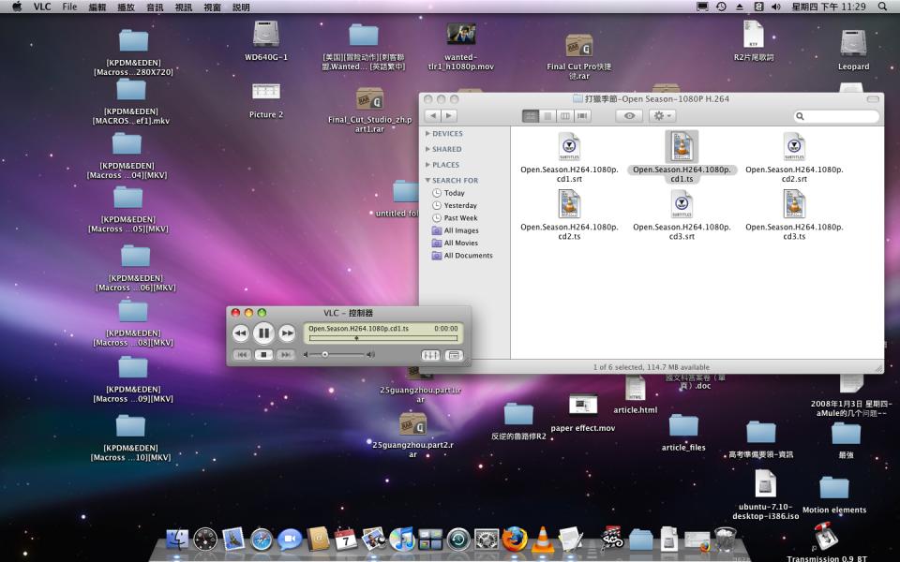This screenshot has width=900, height=562.
Task: Click Finder back navigation button
Action: tap(432, 116)
